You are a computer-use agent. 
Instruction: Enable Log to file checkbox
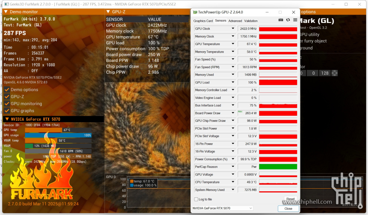tap(196, 199)
